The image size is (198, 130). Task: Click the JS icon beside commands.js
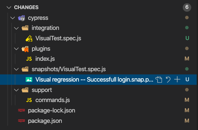click(29, 100)
